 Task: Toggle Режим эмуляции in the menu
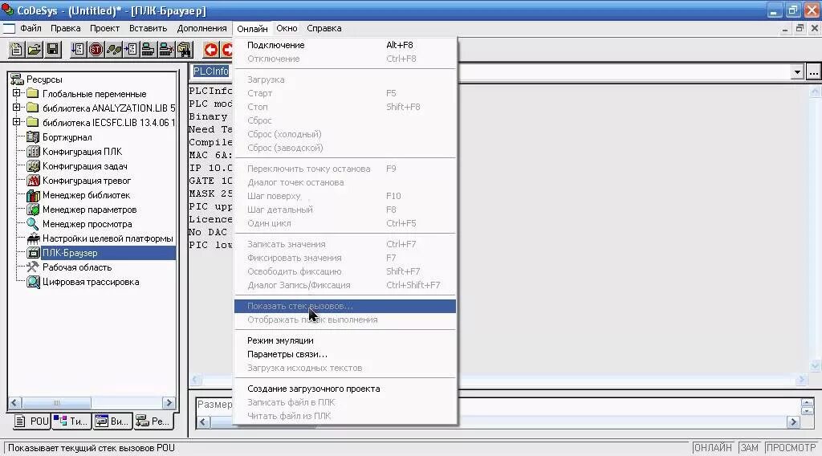click(345, 340)
